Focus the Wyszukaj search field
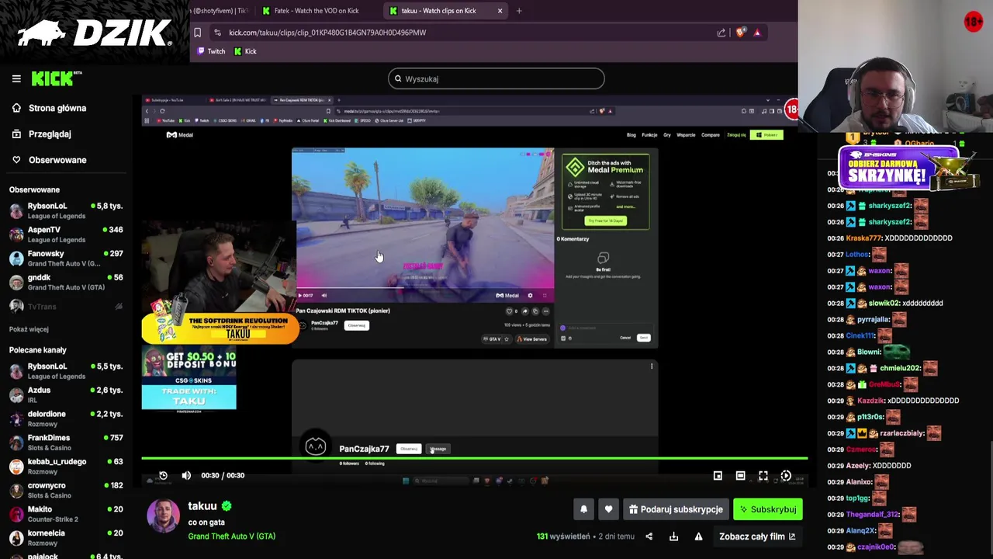993x559 pixels. coord(496,78)
